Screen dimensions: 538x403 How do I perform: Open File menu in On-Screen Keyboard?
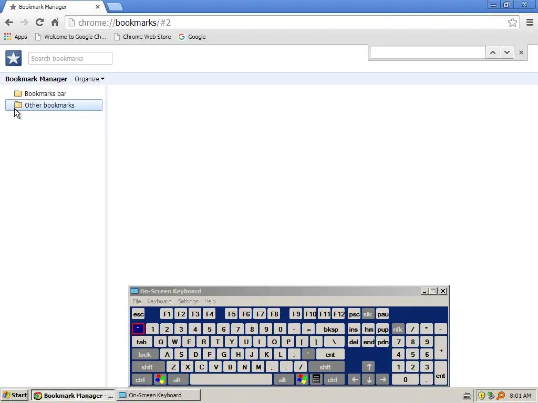[137, 301]
